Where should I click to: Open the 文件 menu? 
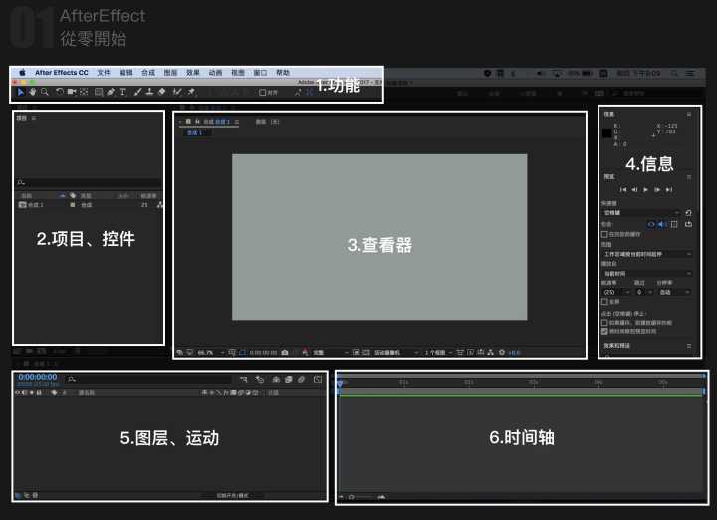[x=104, y=73]
